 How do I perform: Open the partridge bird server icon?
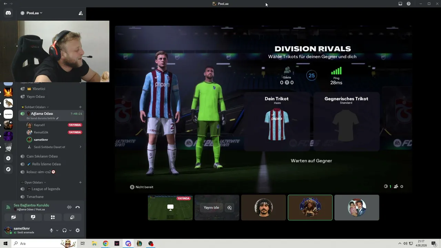tap(8, 103)
